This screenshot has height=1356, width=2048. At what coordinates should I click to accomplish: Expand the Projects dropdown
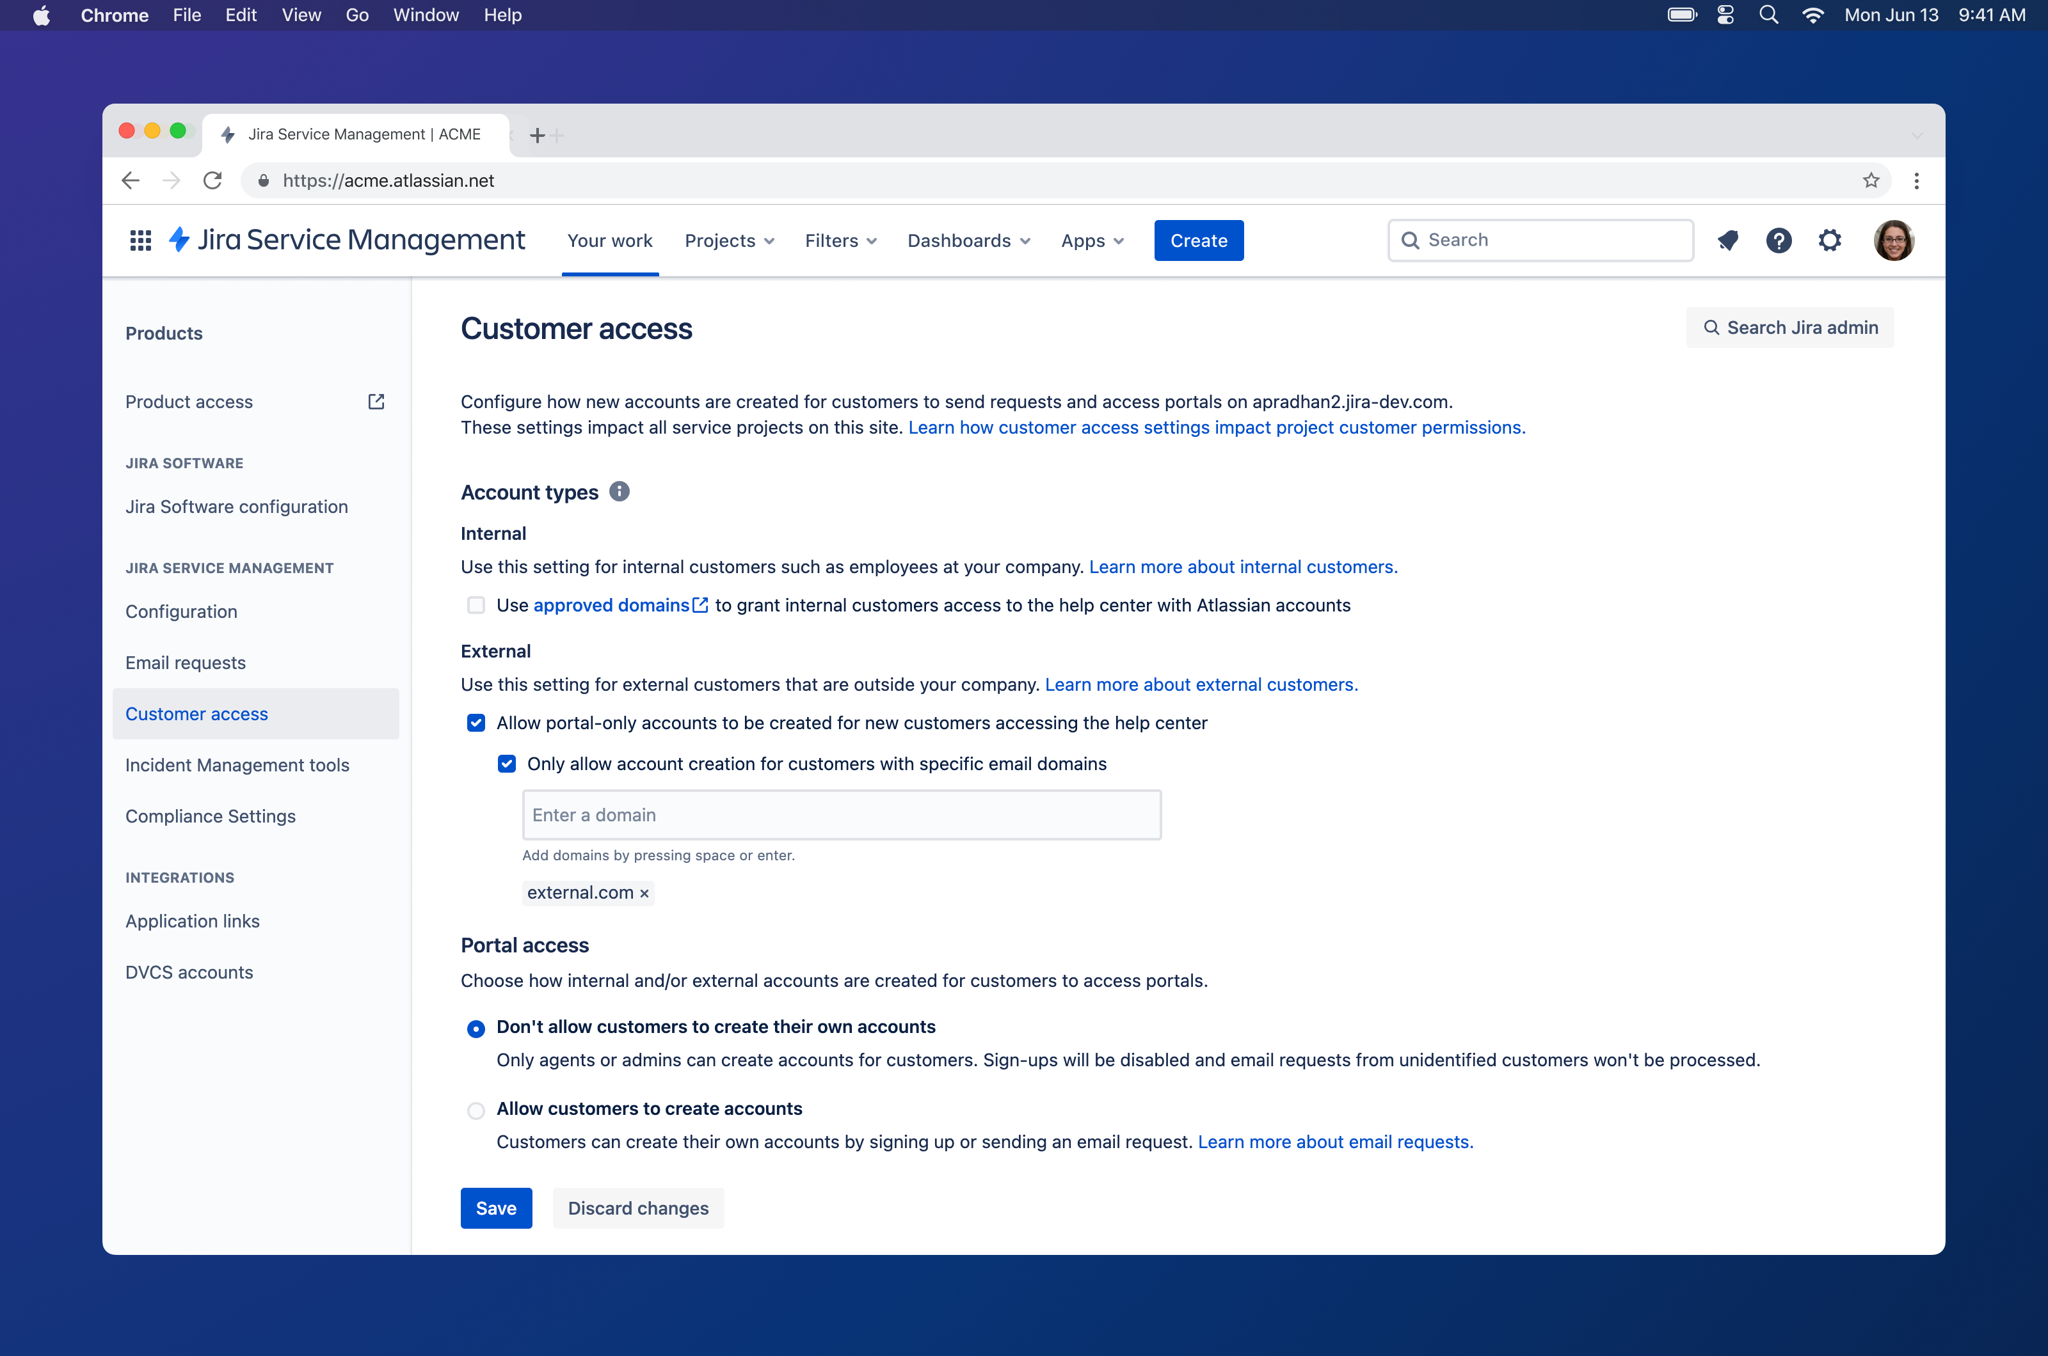tap(730, 240)
